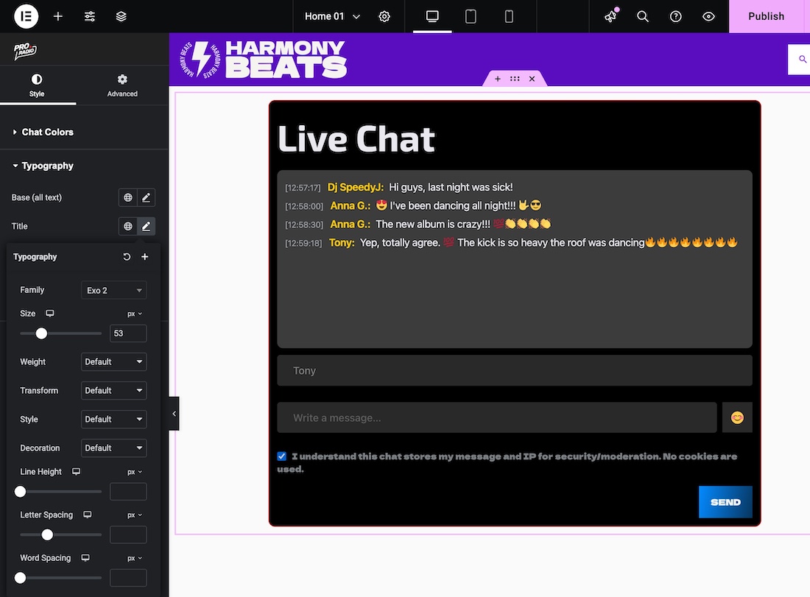Open Site Settings sliders icon
Image resolution: width=810 pixels, height=597 pixels.
pos(90,16)
